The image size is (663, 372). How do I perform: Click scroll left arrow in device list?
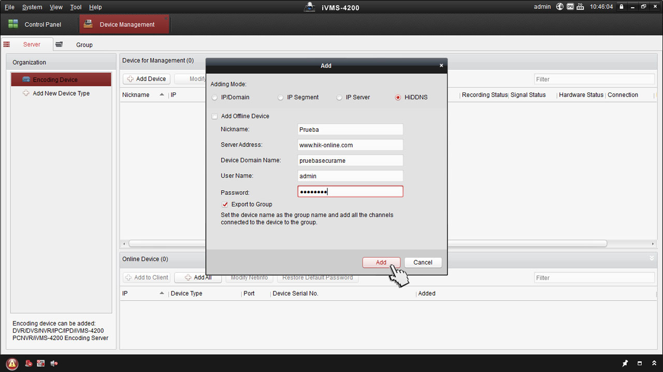(x=123, y=244)
